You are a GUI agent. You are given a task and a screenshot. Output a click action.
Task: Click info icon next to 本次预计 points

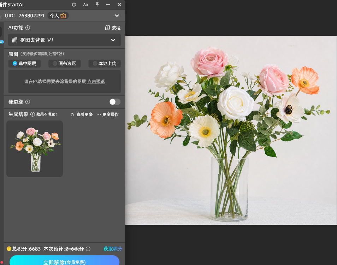[88, 249]
